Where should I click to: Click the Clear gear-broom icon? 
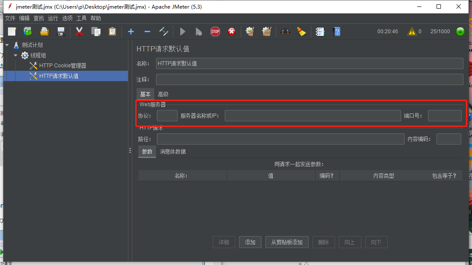point(250,32)
